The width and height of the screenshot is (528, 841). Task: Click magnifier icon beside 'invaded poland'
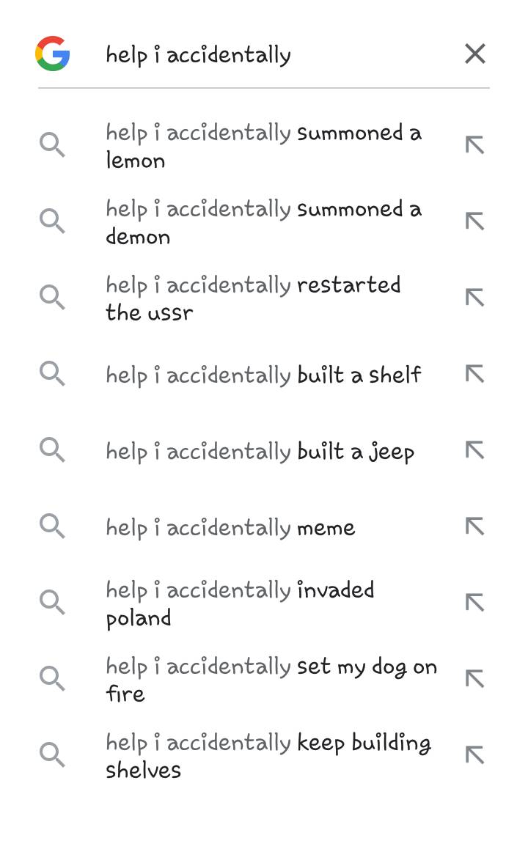52,603
